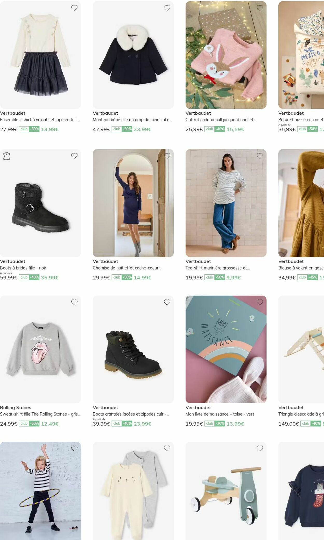Favorite the black laced leather boots
The image size is (324, 540).
point(167,302)
